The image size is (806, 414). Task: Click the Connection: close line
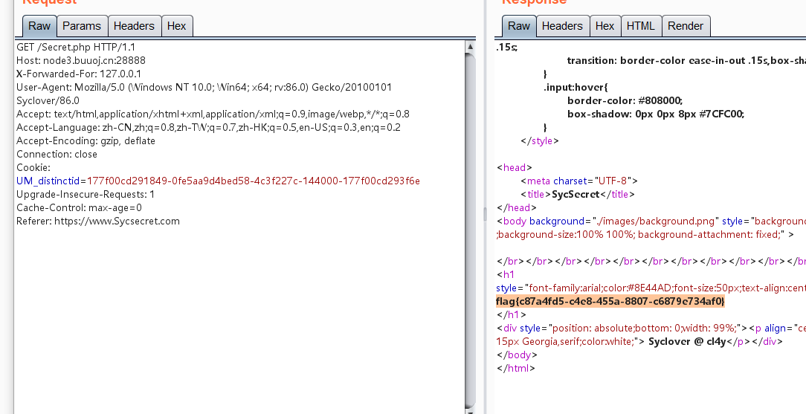click(57, 154)
